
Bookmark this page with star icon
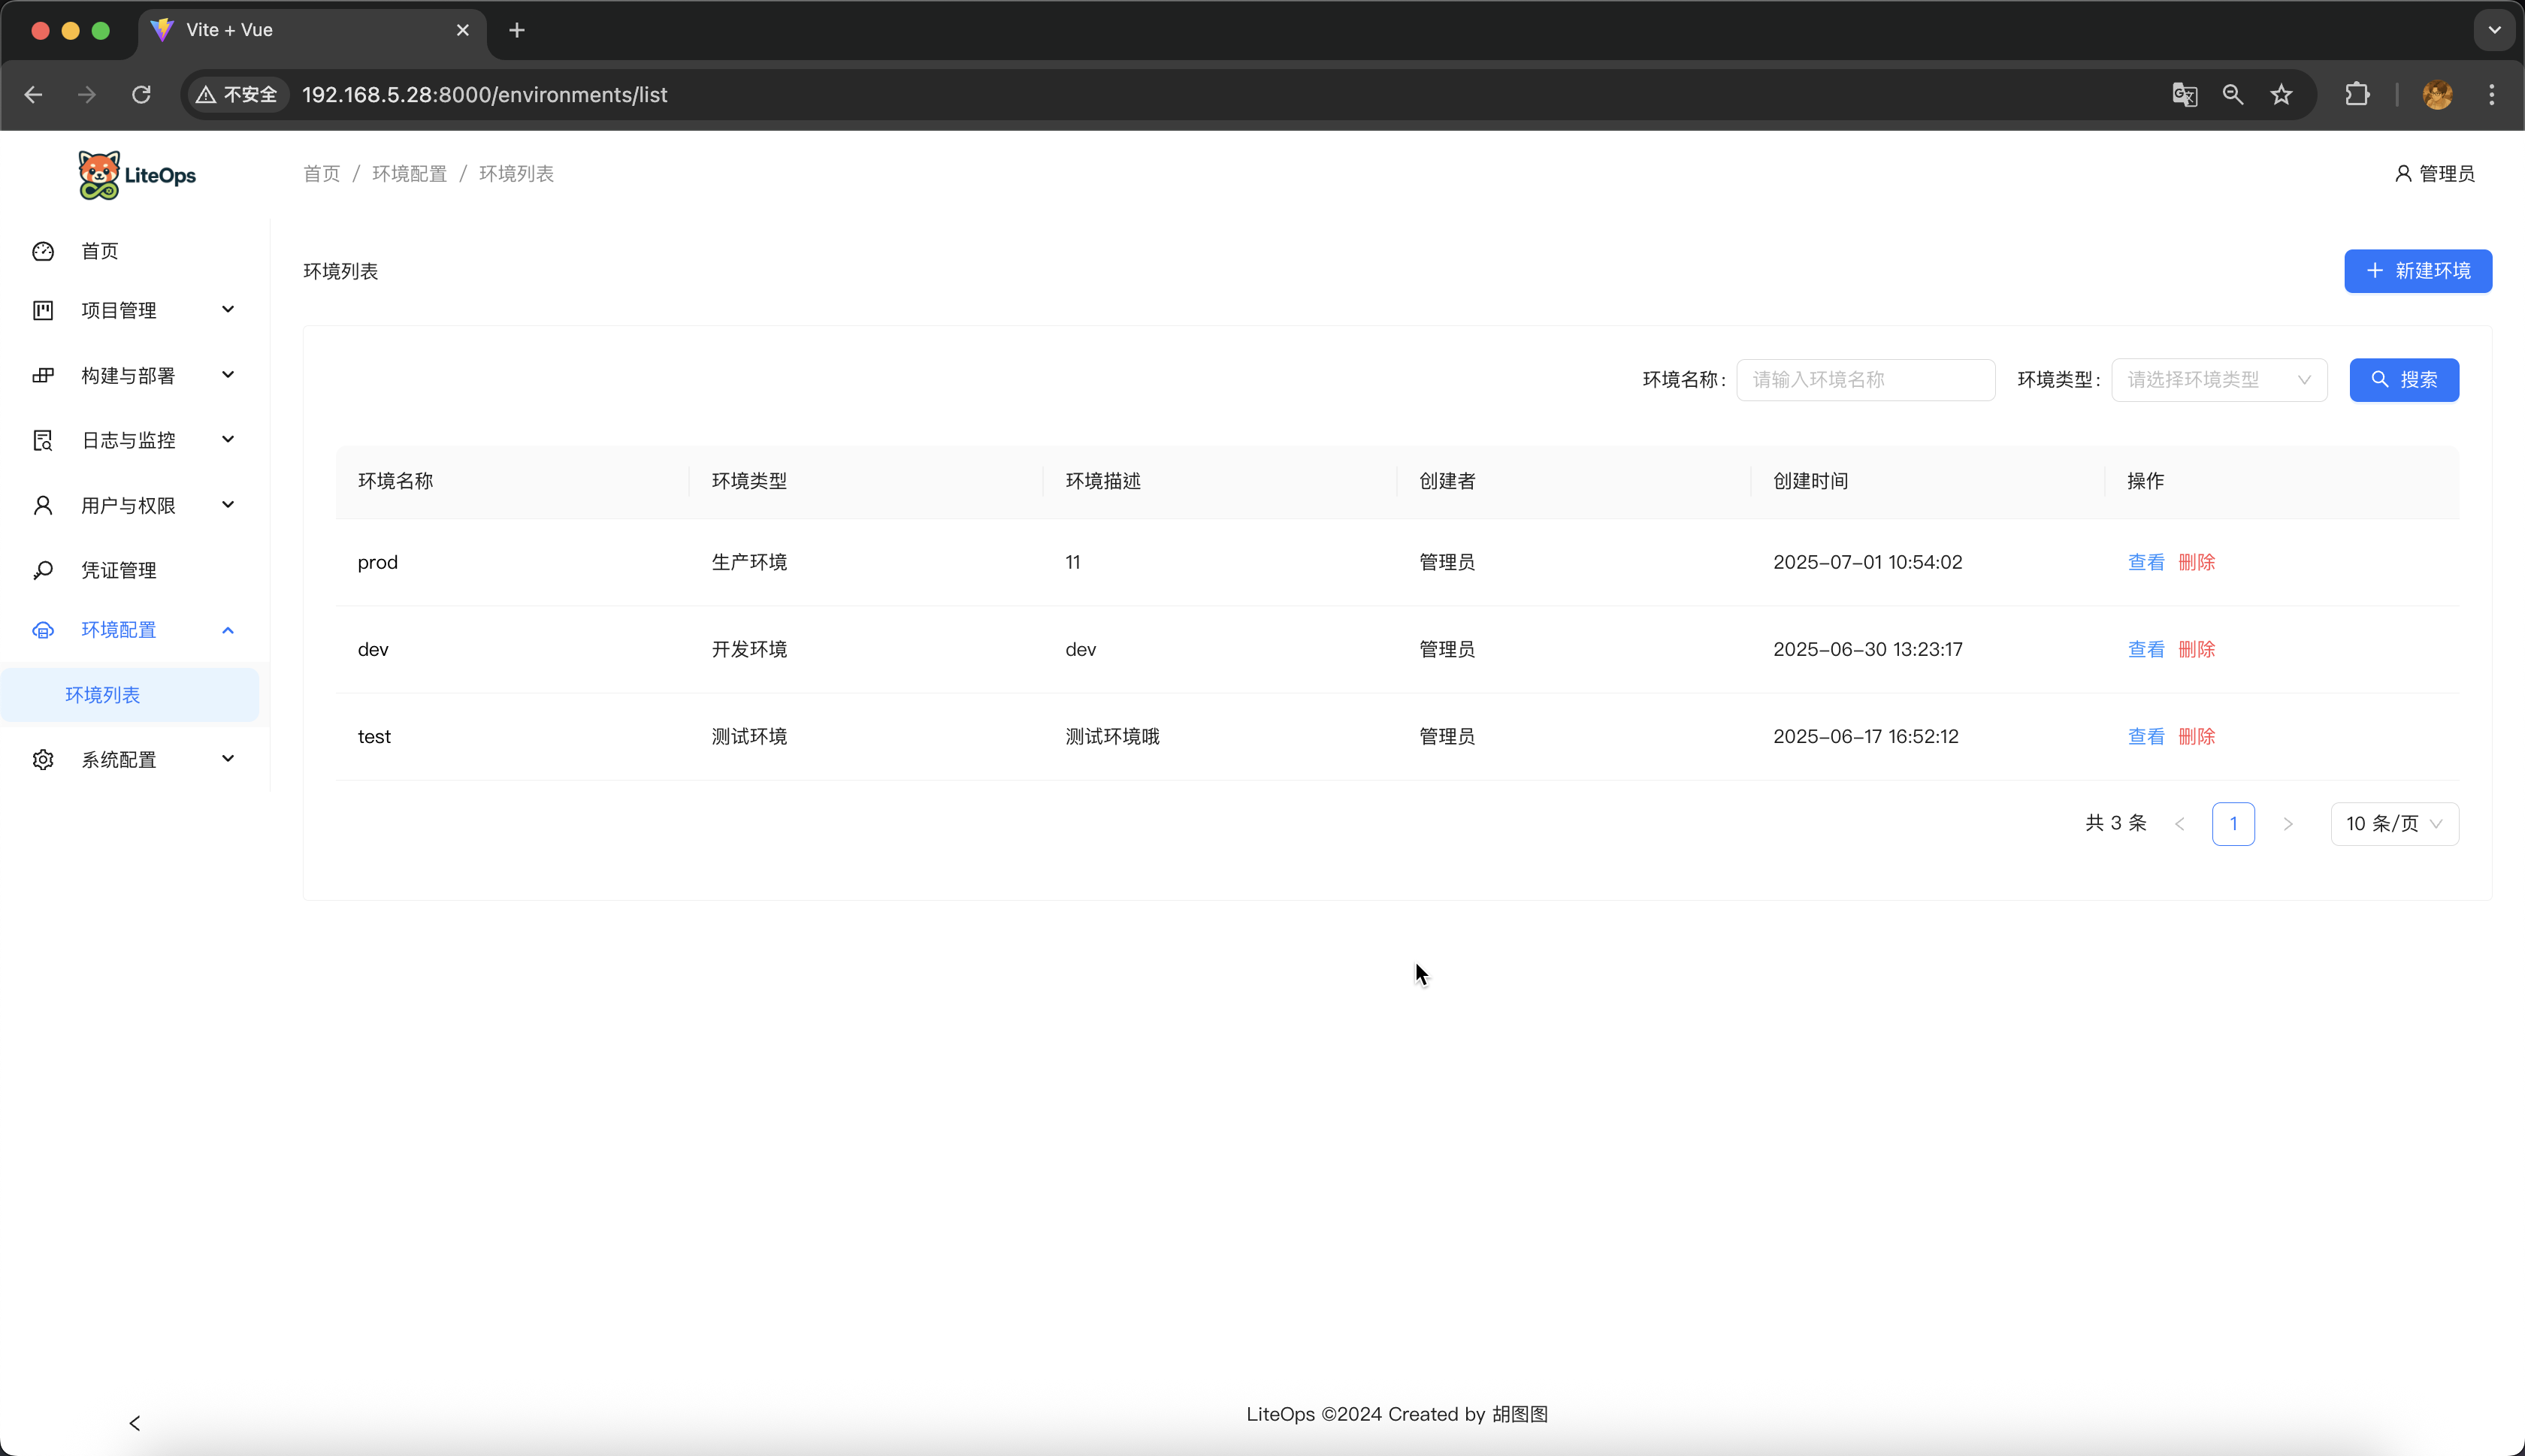pos(2281,95)
